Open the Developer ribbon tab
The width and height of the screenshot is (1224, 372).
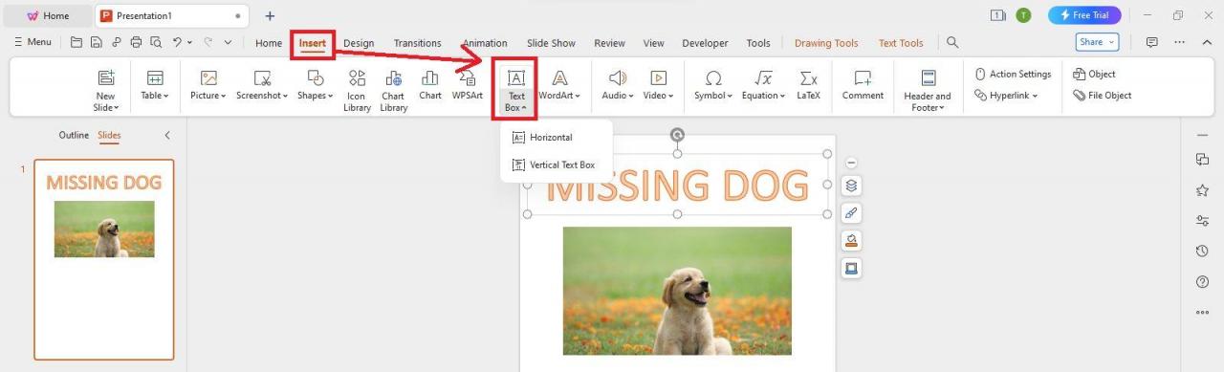click(x=705, y=43)
